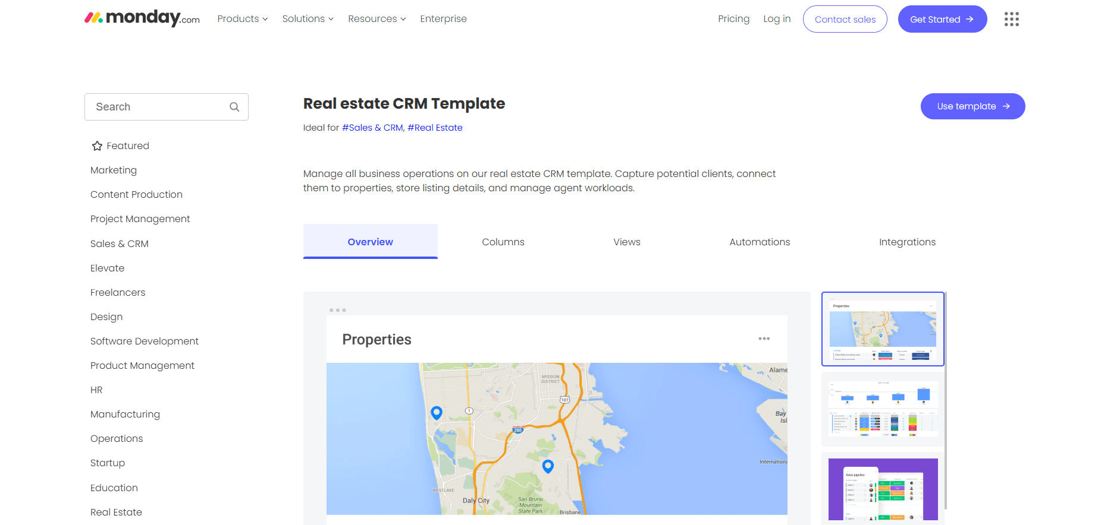1120x525 pixels.
Task: Click the Properties map preview
Action: (557, 438)
